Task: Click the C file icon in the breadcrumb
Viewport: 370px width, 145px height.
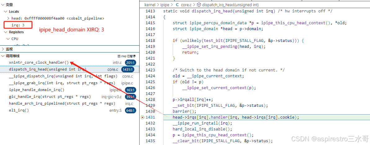Action: [177, 5]
